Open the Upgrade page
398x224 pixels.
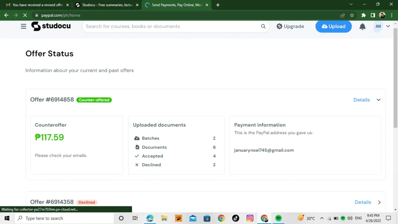(x=290, y=27)
